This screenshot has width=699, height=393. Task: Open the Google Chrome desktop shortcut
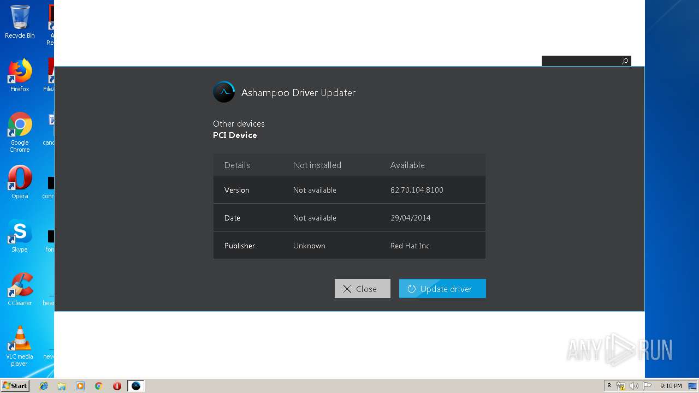[20, 132]
